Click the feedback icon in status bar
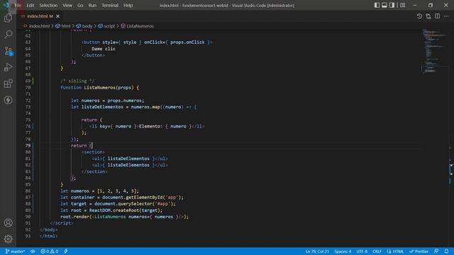The height and width of the screenshot is (255, 454). [436, 251]
